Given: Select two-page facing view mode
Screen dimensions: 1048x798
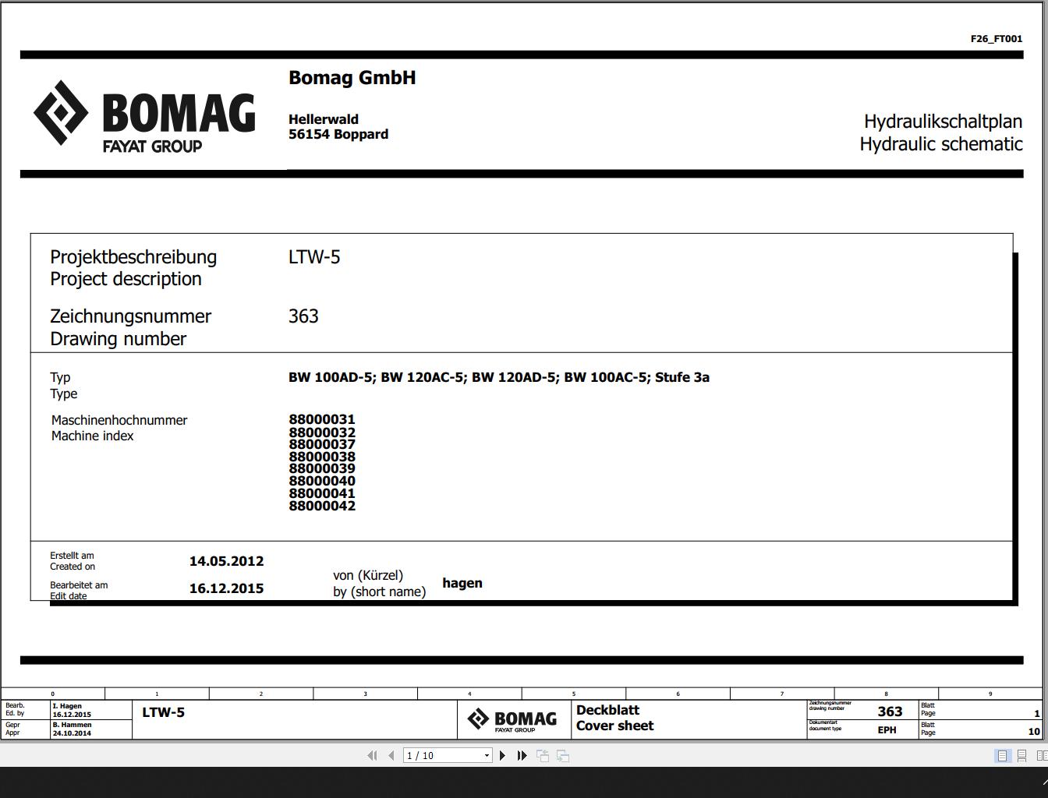Looking at the screenshot, I should point(1041,755).
